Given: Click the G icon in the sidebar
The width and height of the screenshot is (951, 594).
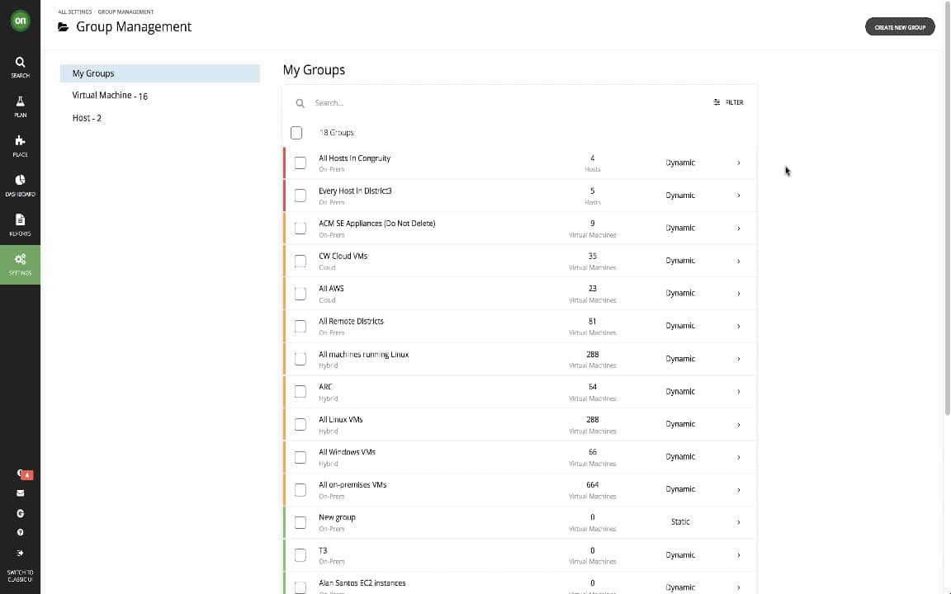Looking at the screenshot, I should point(20,513).
